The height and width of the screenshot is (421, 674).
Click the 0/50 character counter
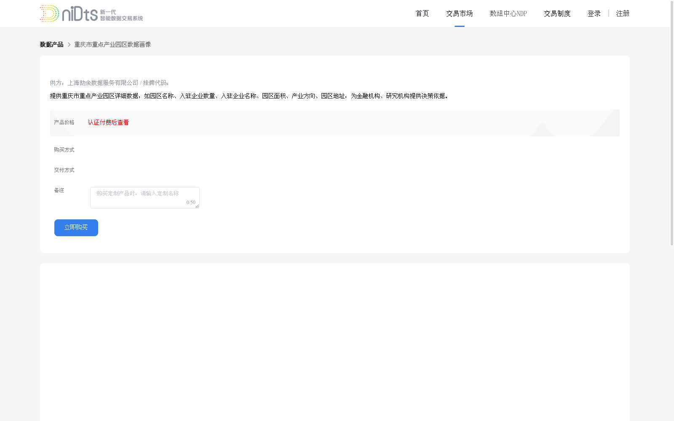tap(191, 203)
